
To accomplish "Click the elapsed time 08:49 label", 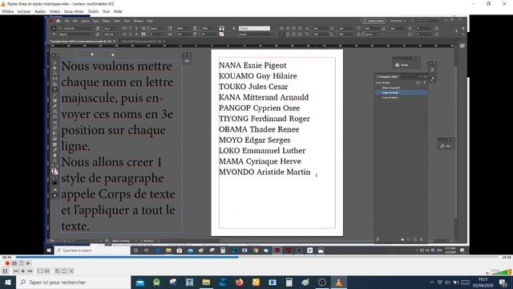I will coord(7,257).
